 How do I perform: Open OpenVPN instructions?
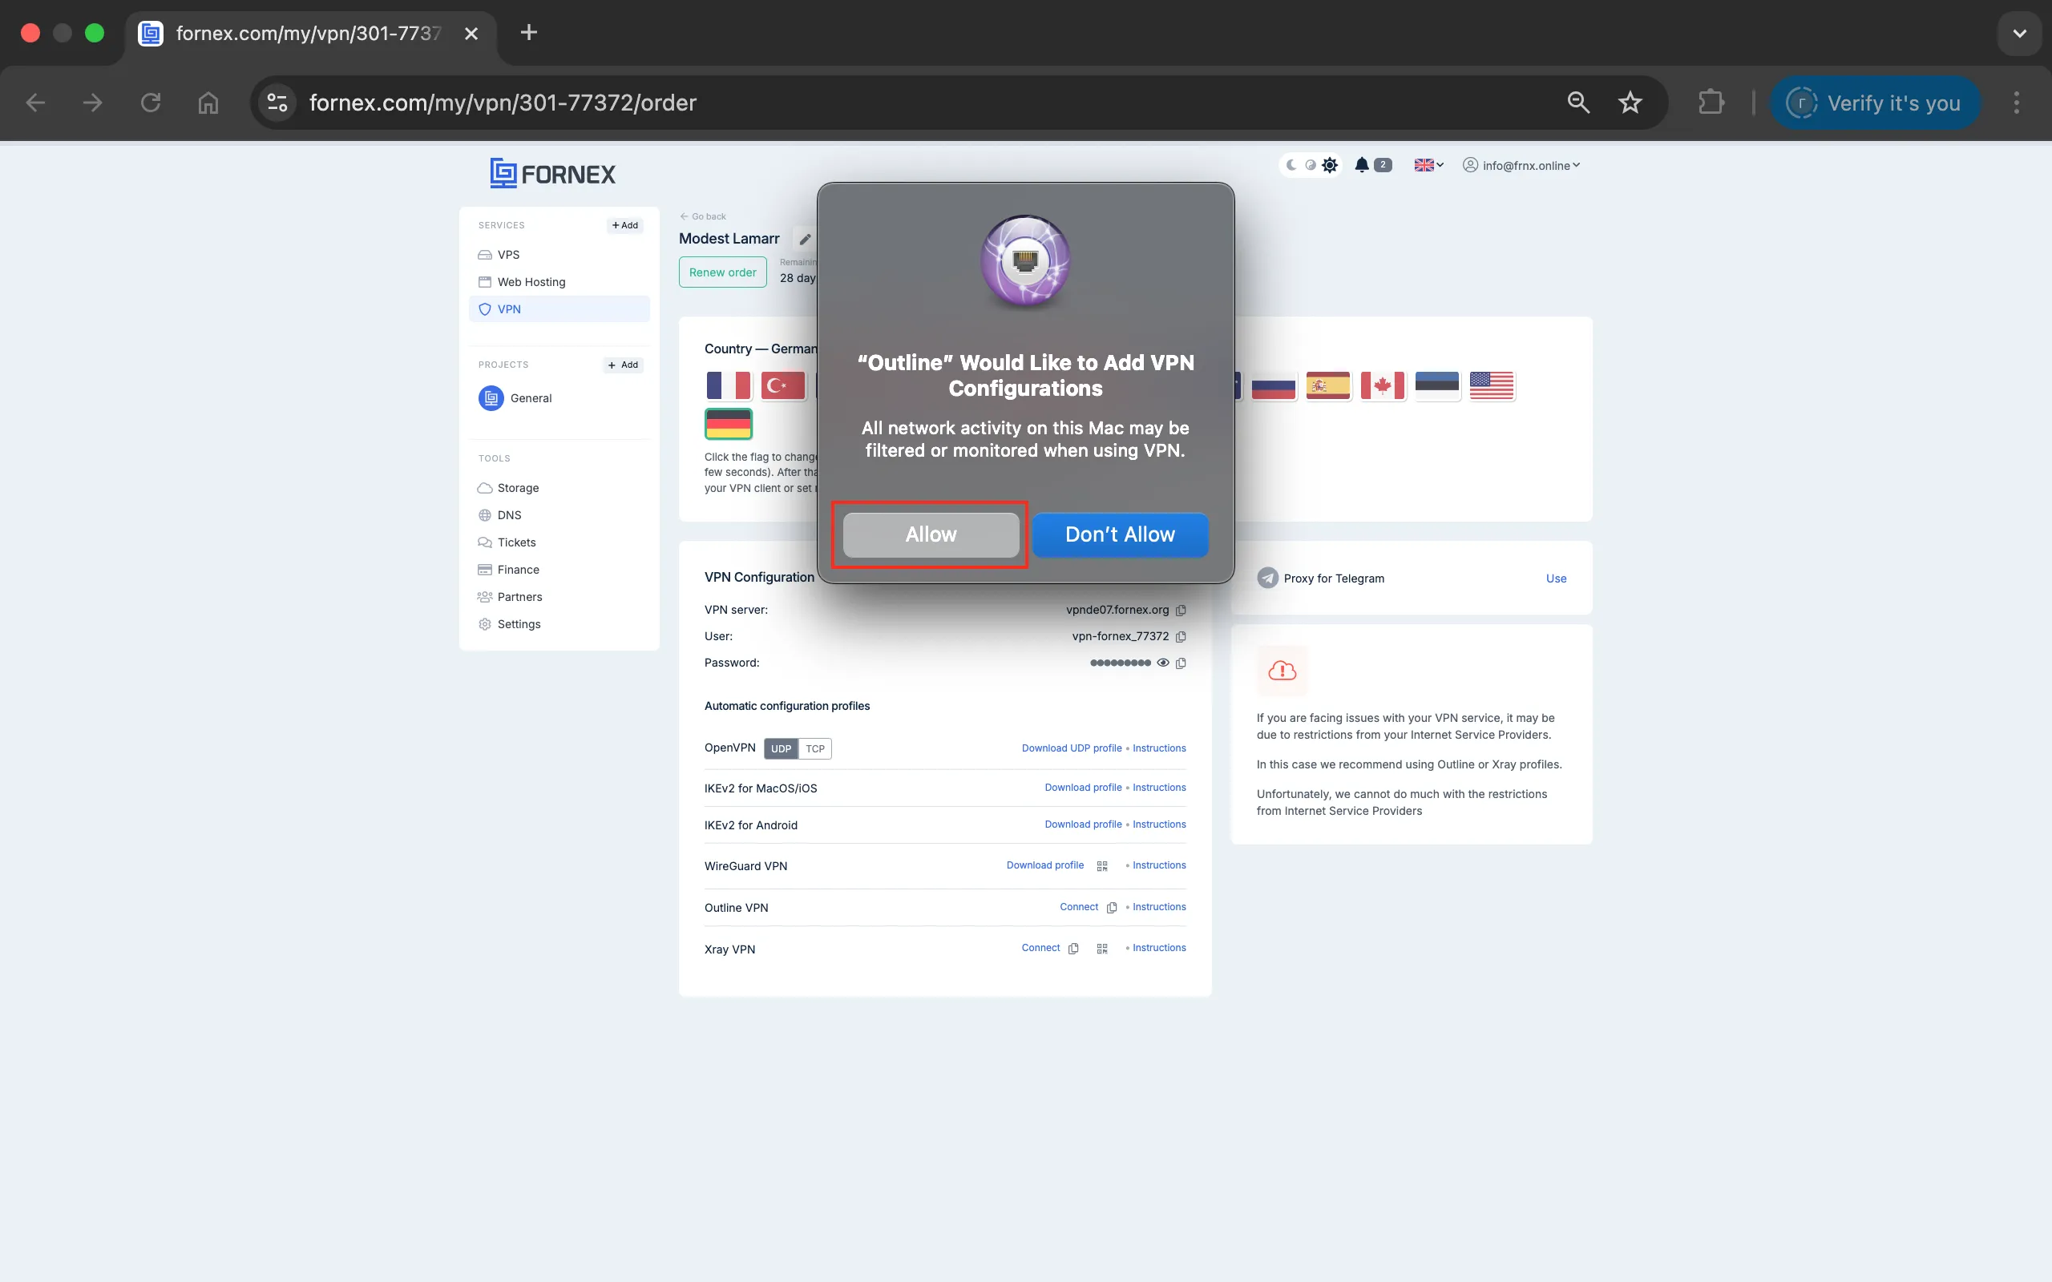pos(1159,748)
